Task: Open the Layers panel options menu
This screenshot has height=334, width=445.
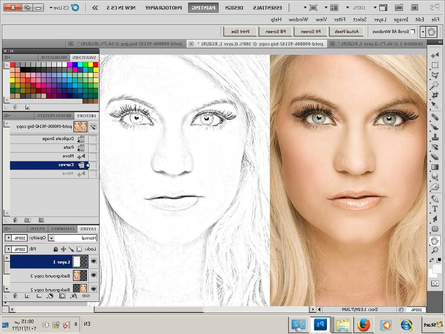Action: pyautogui.click(x=6, y=229)
